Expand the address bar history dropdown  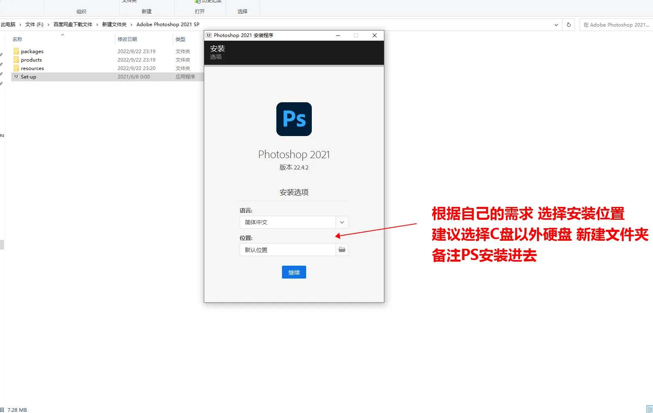556,25
